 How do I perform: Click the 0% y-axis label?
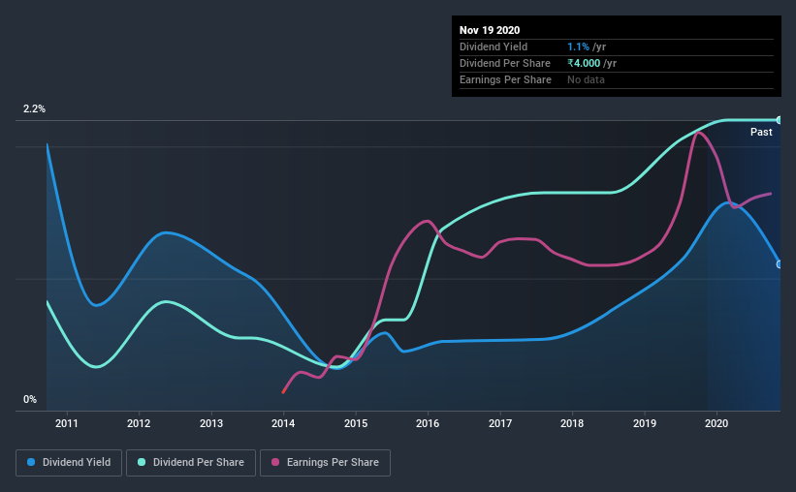30,399
